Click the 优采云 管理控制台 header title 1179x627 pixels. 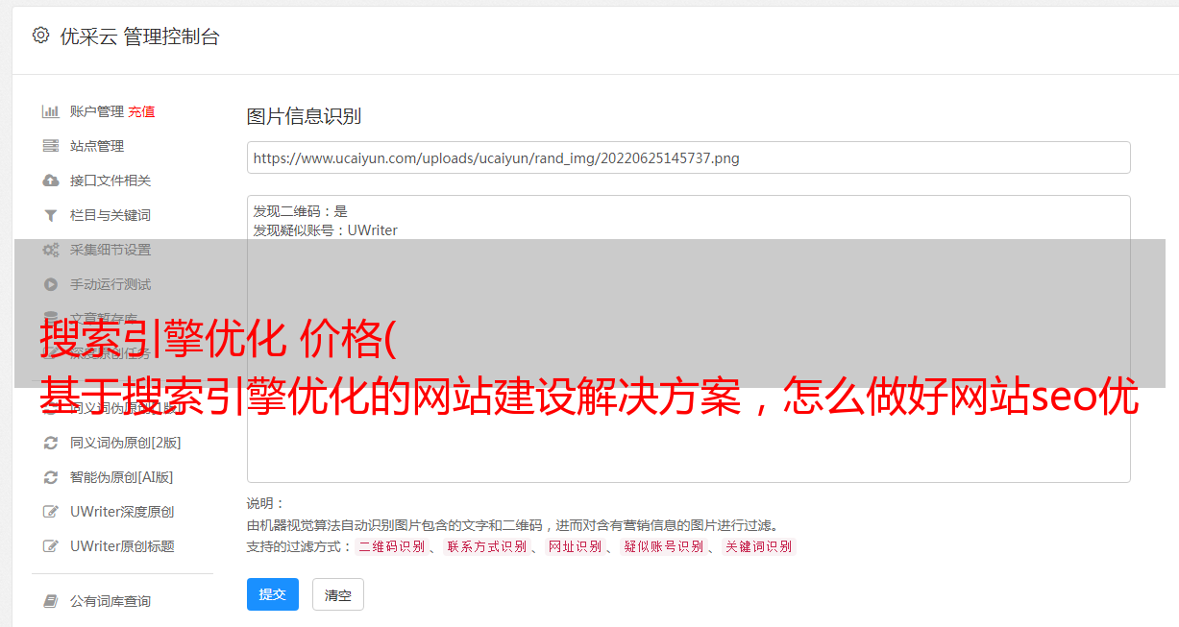coord(139,36)
